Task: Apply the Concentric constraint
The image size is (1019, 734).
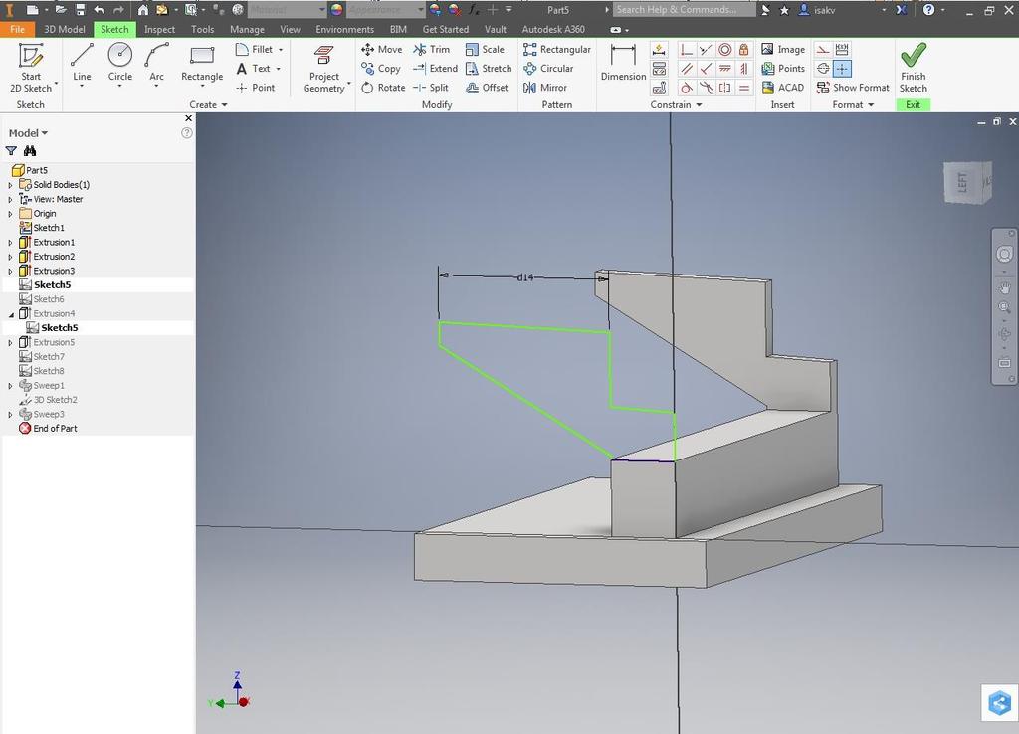Action: [725, 50]
